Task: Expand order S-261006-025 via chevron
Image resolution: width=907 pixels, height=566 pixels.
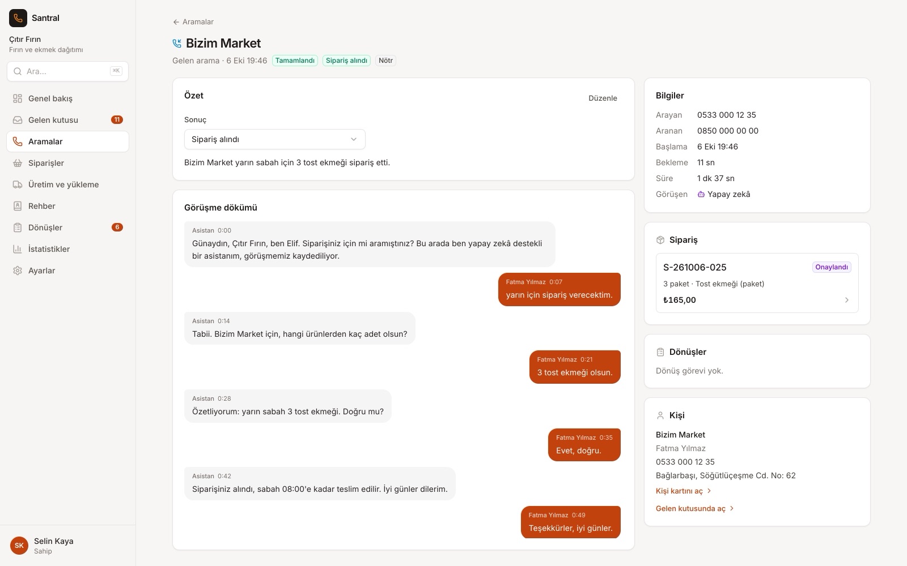Action: (847, 300)
